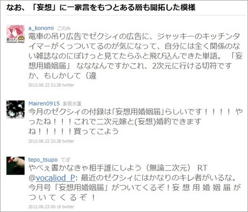Click the 2012.08.22 22:28 twitter timestamp
This screenshot has height=212, width=248.
click(x=51, y=141)
